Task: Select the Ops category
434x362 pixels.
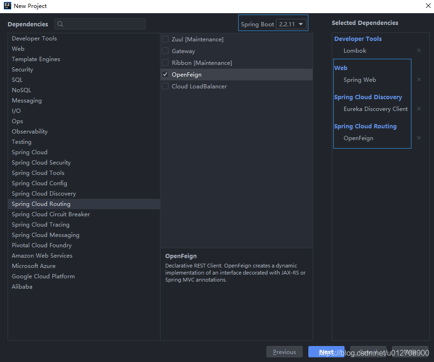Action: (x=84, y=121)
